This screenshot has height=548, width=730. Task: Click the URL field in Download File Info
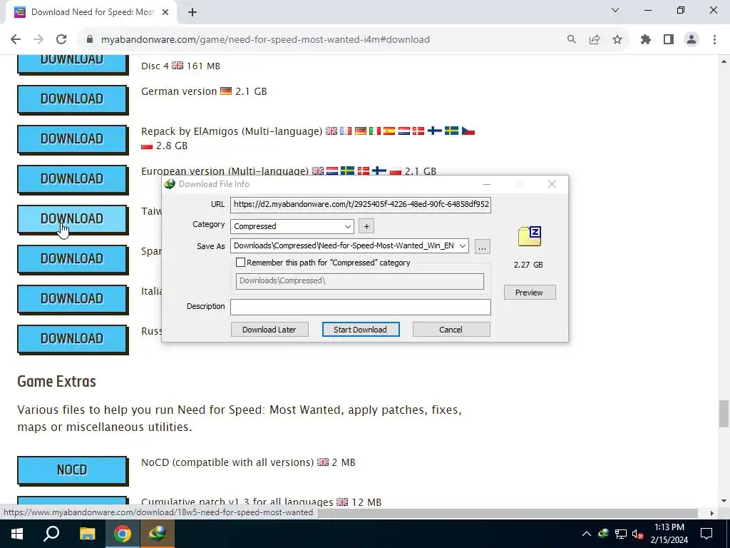360,204
